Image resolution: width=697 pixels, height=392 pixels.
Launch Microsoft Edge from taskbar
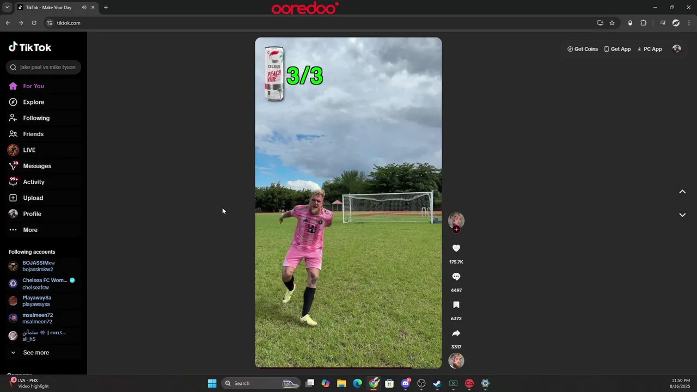pyautogui.click(x=357, y=383)
